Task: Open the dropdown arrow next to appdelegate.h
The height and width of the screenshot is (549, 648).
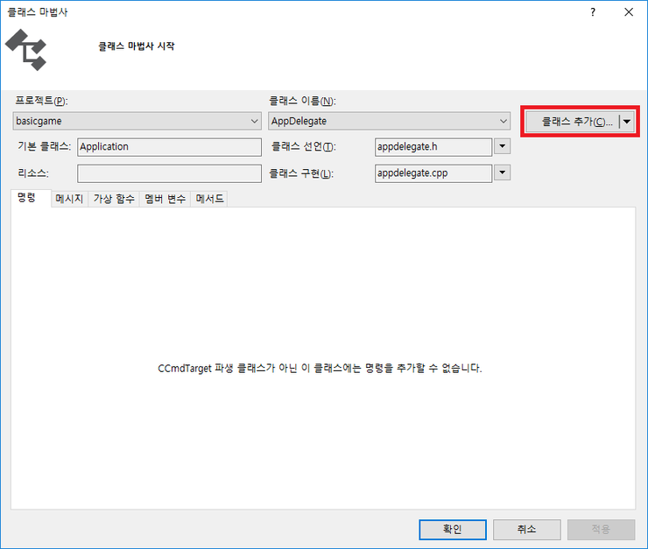Action: point(502,147)
